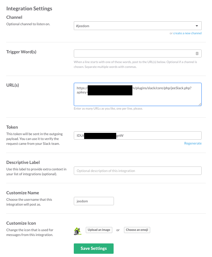The height and width of the screenshot is (257, 212).
Task: Select the Token text field
Action: (x=138, y=135)
